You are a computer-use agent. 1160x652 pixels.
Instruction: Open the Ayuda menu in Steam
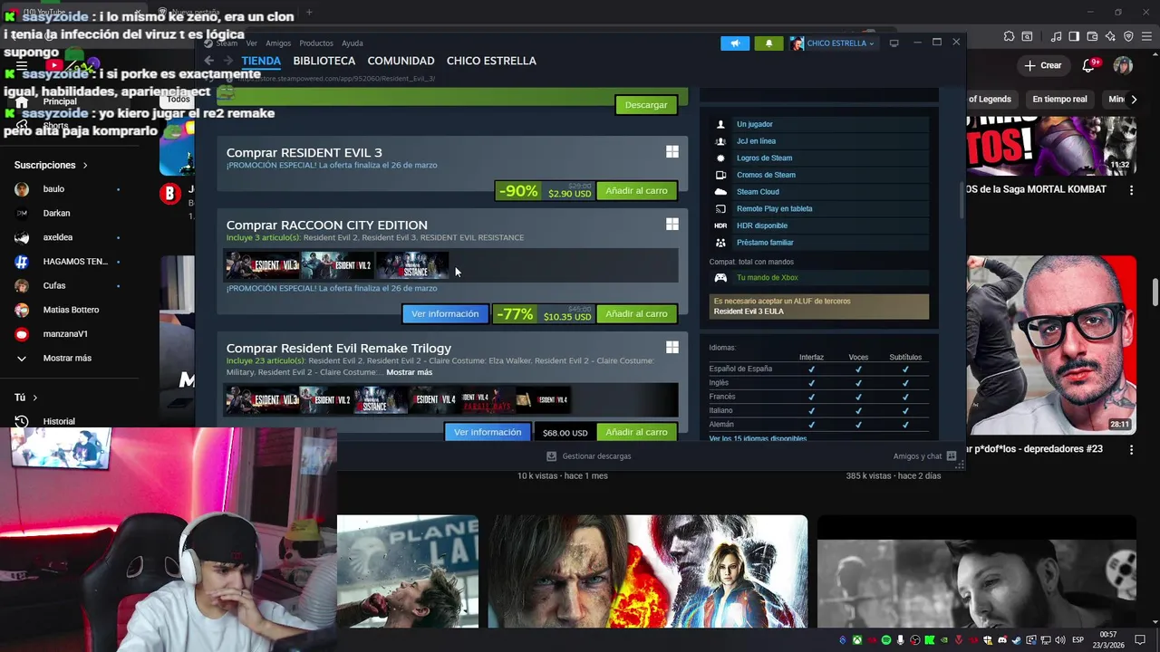click(353, 43)
